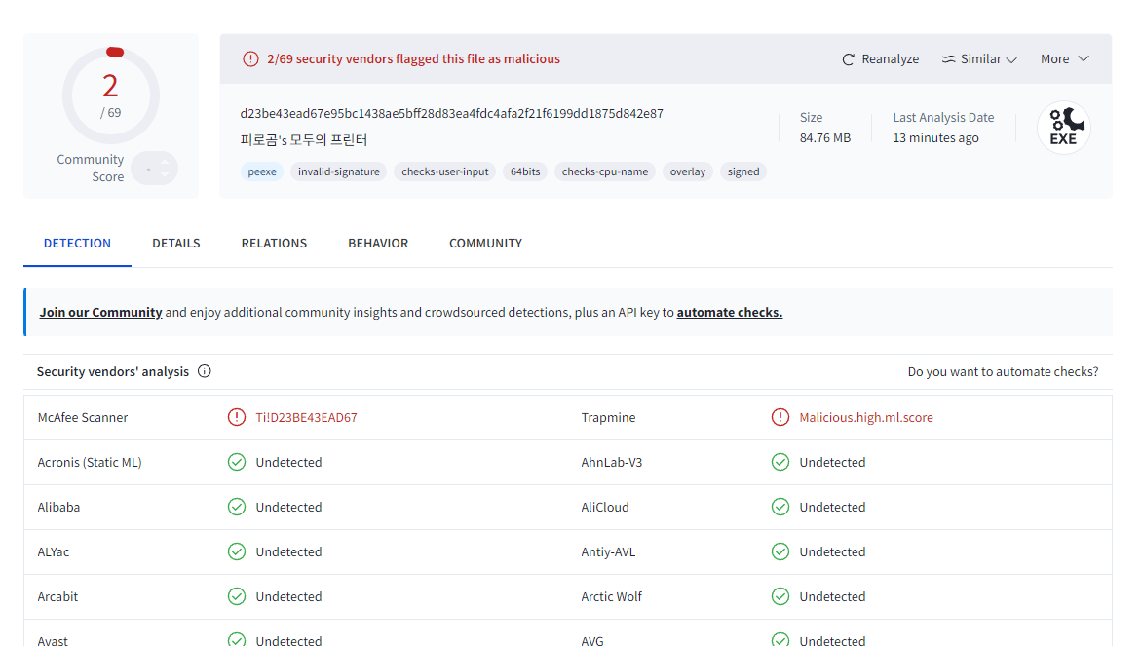The image size is (1141, 646).
Task: Click the Trapmine vendor name
Action: click(x=608, y=418)
